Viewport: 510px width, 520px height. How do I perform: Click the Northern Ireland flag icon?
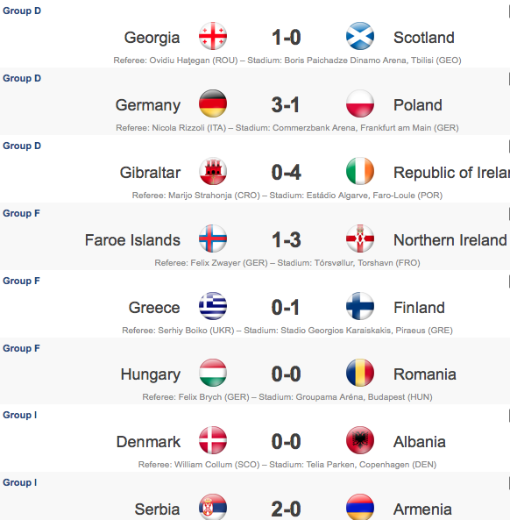pyautogui.click(x=360, y=239)
